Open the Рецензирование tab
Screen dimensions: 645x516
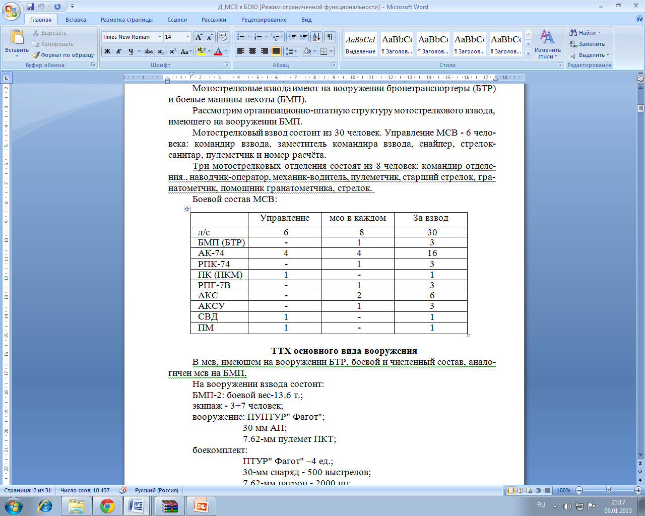pos(264,20)
